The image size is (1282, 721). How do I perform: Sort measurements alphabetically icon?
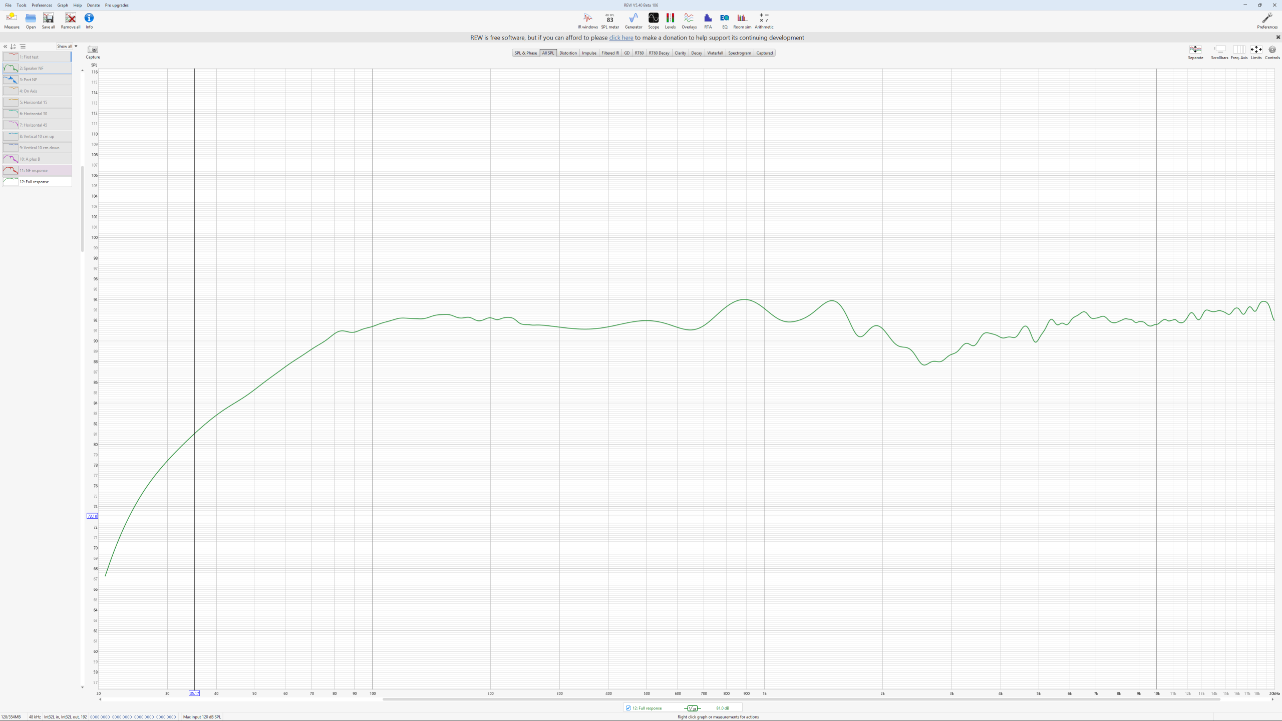[x=13, y=47]
